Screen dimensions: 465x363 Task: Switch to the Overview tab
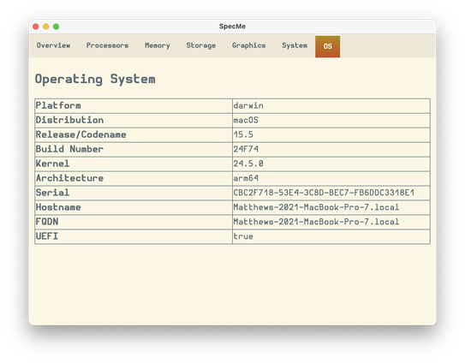(53, 45)
